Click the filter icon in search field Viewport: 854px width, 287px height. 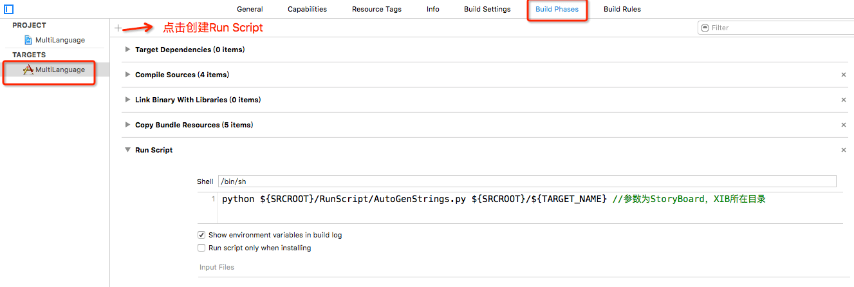pos(705,28)
